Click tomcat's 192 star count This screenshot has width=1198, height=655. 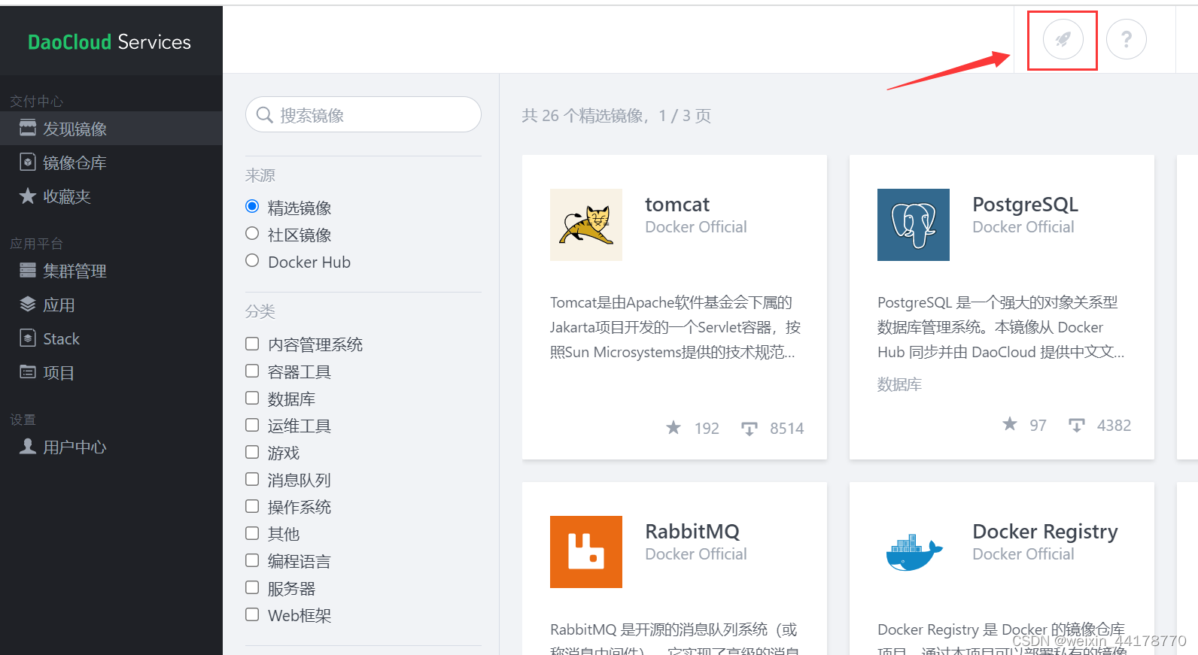(x=707, y=429)
